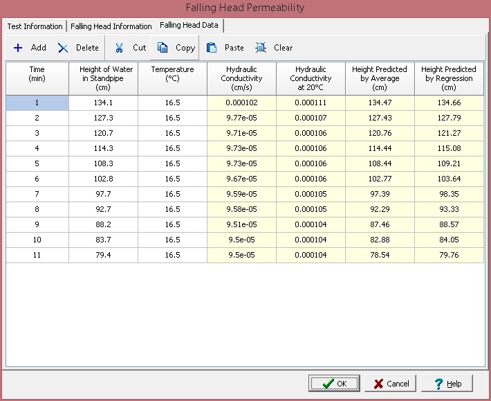Open Help with the question mark button
Viewport: 491px width, 401px height.
pyautogui.click(x=447, y=384)
